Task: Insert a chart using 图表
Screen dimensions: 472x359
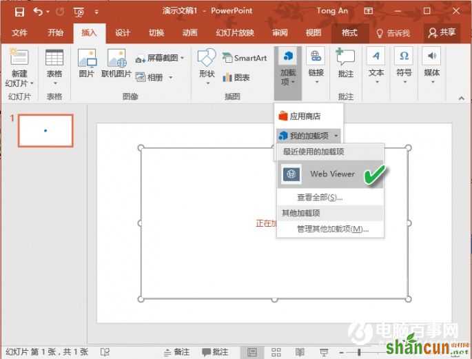Action: point(236,78)
